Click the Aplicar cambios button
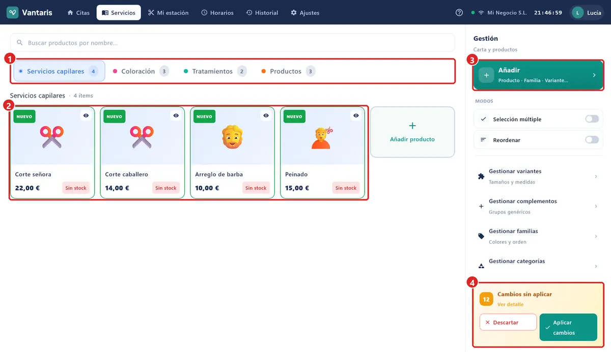Viewport: 611px width, 352px height. [x=568, y=328]
